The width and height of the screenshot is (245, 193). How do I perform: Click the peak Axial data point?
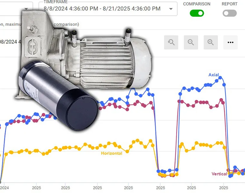[x=220, y=78]
